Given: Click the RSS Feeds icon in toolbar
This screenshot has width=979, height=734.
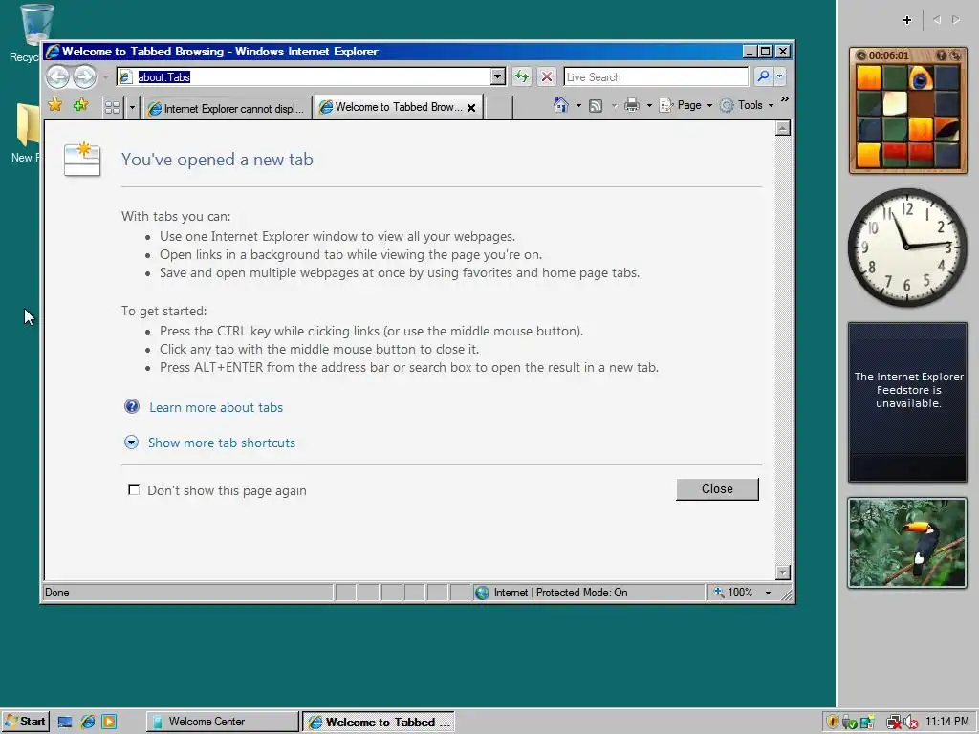Looking at the screenshot, I should tap(596, 105).
